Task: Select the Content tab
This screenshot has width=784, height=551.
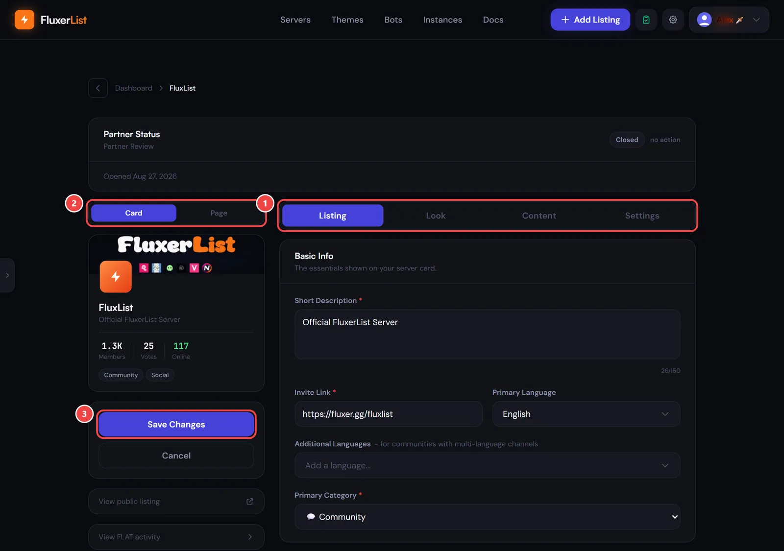Action: pos(539,216)
